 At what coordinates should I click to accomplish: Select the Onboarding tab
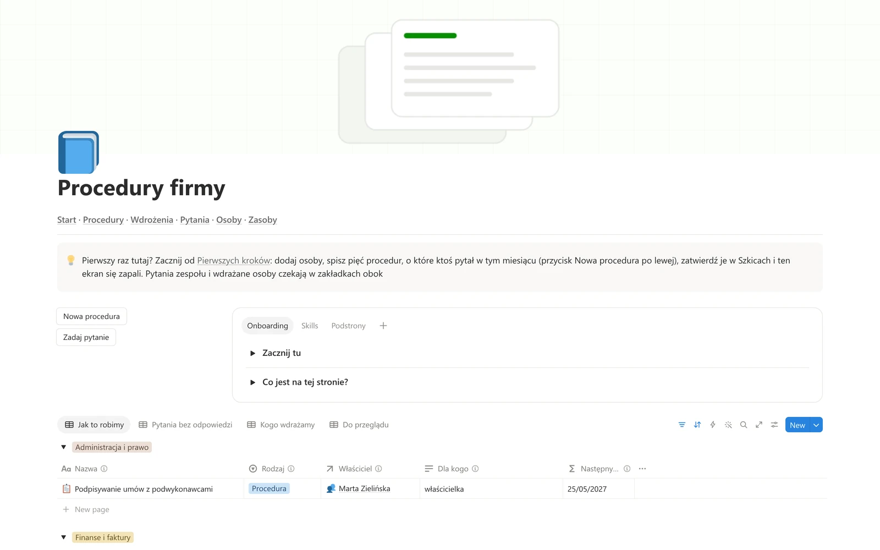pyautogui.click(x=267, y=326)
